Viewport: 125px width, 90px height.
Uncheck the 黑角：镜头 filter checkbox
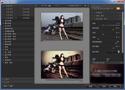94,16
